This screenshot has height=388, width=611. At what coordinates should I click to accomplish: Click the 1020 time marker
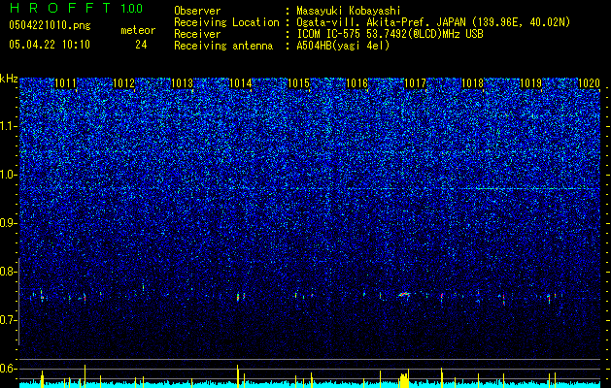click(589, 83)
